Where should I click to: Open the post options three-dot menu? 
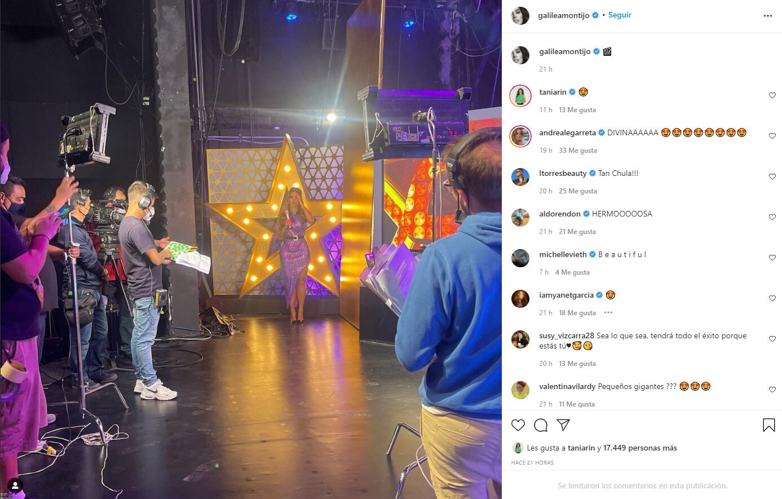pos(768,16)
